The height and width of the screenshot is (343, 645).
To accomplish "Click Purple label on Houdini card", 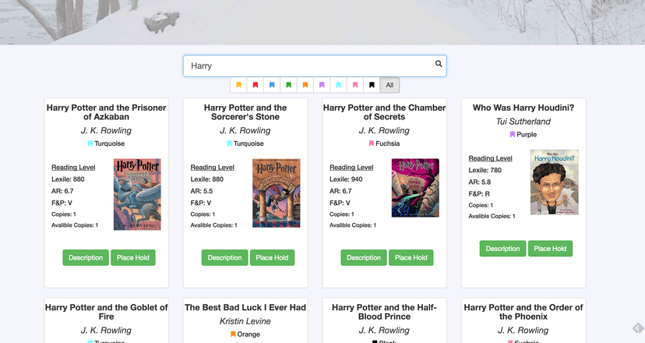I will click(523, 134).
